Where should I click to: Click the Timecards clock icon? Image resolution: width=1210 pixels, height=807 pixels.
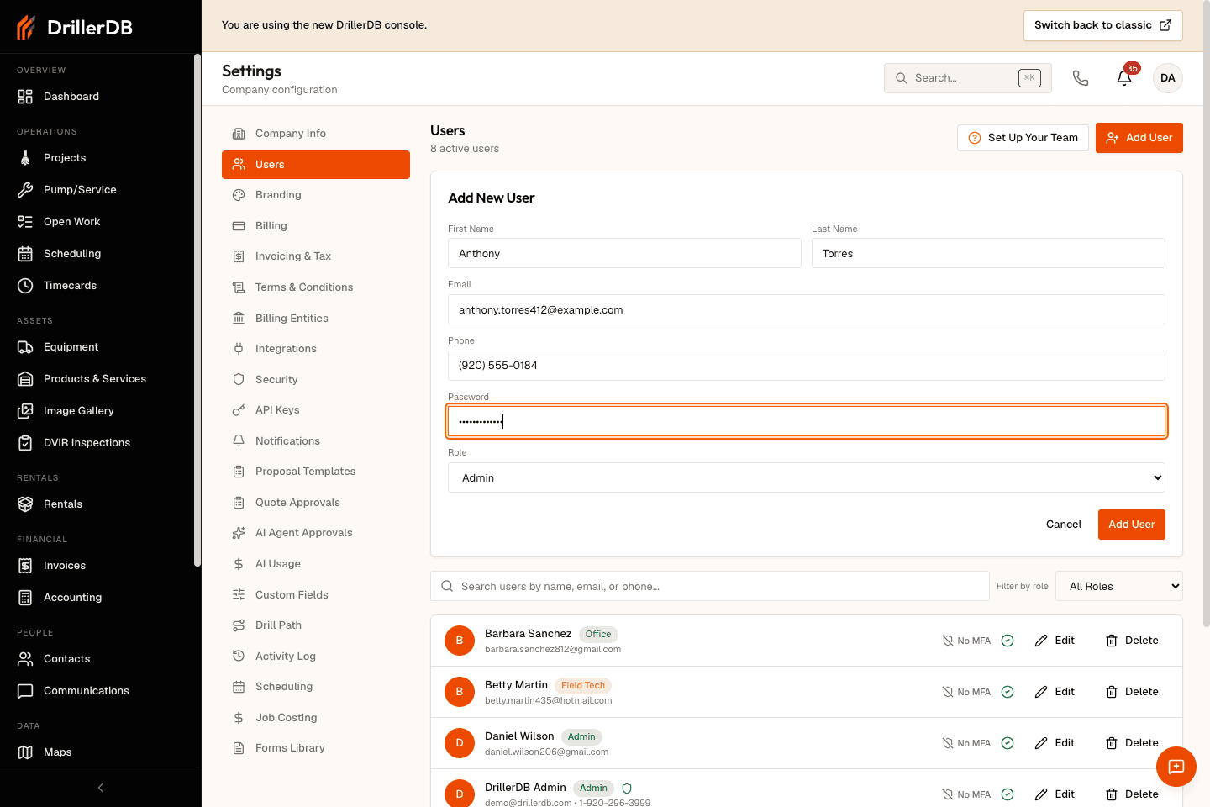point(25,286)
